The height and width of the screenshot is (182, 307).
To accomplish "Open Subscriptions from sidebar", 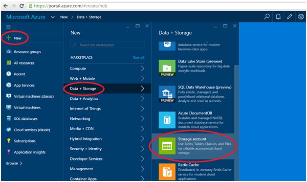I will pyautogui.click(x=24, y=141).
